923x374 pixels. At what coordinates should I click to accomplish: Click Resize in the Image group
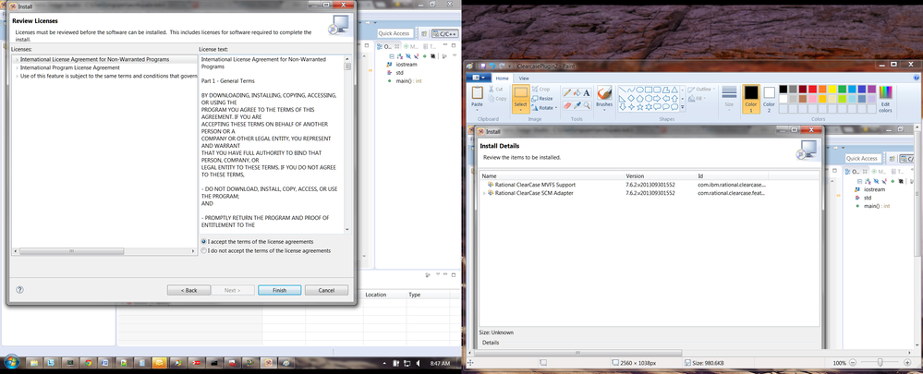[x=541, y=98]
